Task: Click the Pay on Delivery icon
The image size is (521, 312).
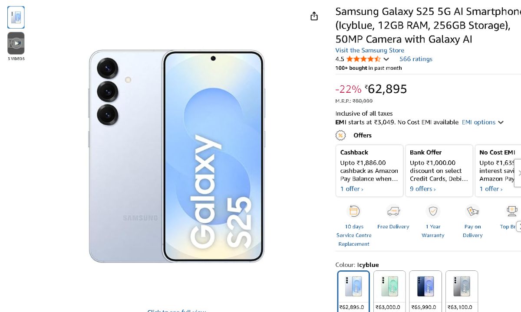Action: tap(472, 211)
